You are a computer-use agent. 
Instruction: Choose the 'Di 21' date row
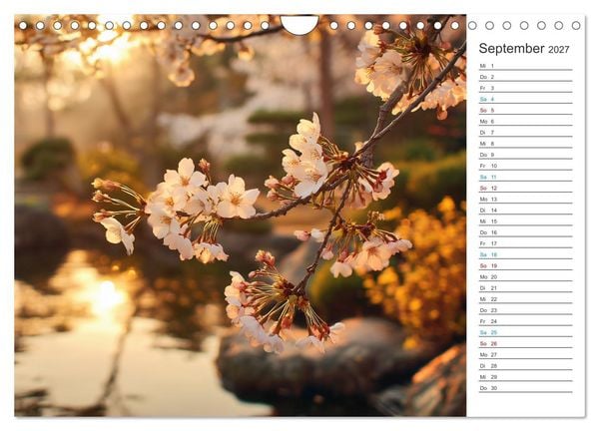(526, 288)
